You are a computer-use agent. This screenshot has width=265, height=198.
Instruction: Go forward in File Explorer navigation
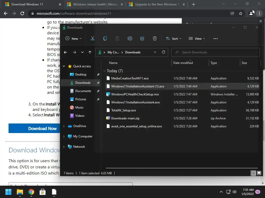[x=74, y=52]
